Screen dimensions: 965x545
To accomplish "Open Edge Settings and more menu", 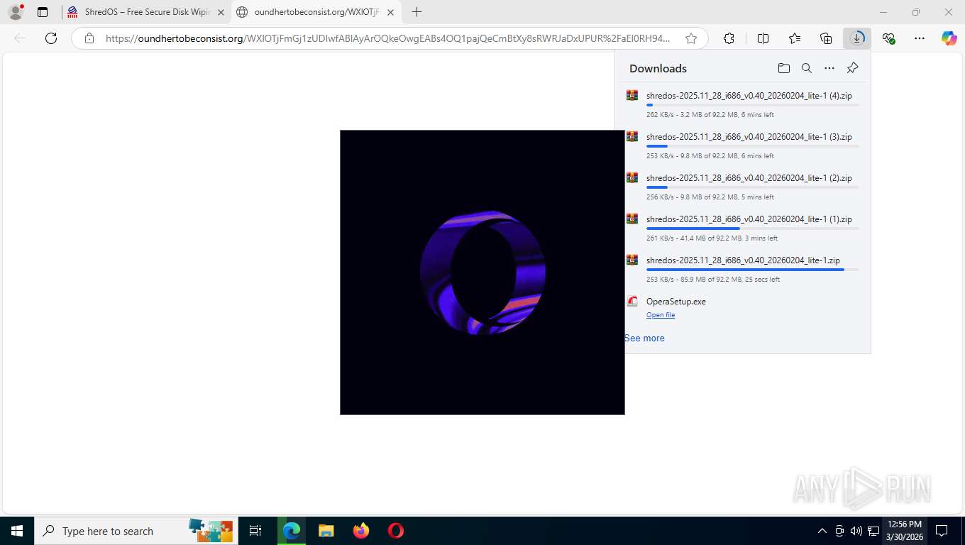I will pyautogui.click(x=920, y=38).
